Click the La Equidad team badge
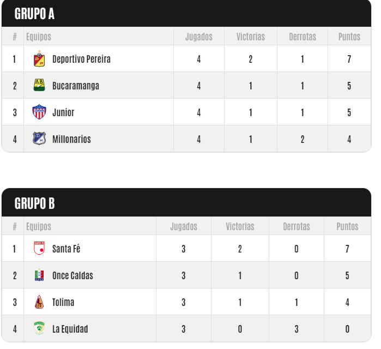The height and width of the screenshot is (349, 381). [x=39, y=328]
